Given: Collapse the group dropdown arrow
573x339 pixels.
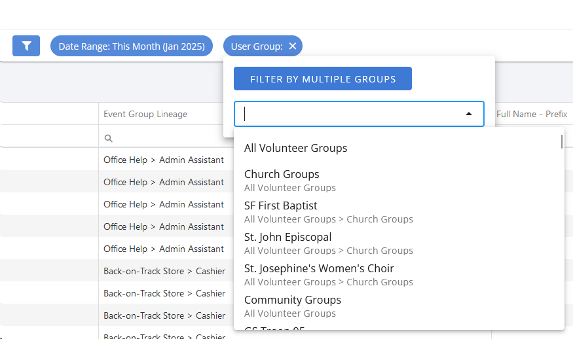Looking at the screenshot, I should pos(469,114).
